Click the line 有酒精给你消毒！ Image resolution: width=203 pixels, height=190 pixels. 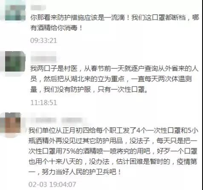click(56, 28)
